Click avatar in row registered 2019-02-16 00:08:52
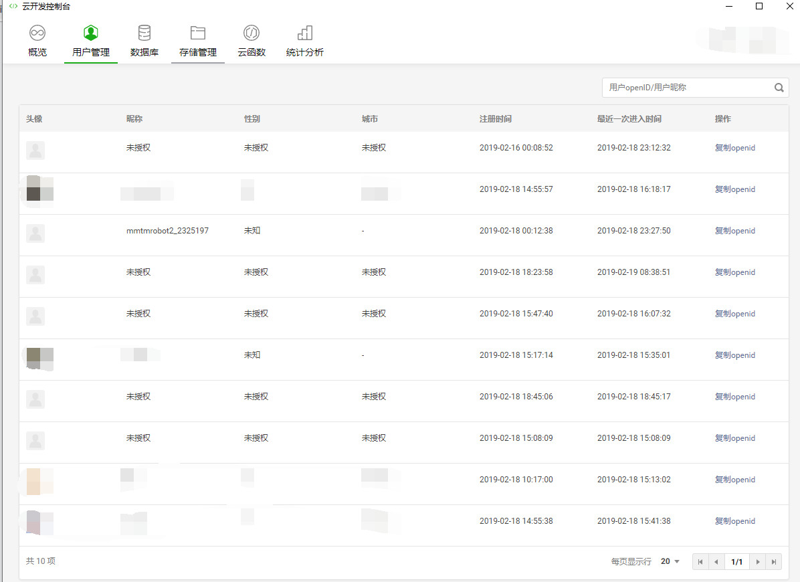800x582 pixels. pyautogui.click(x=35, y=151)
